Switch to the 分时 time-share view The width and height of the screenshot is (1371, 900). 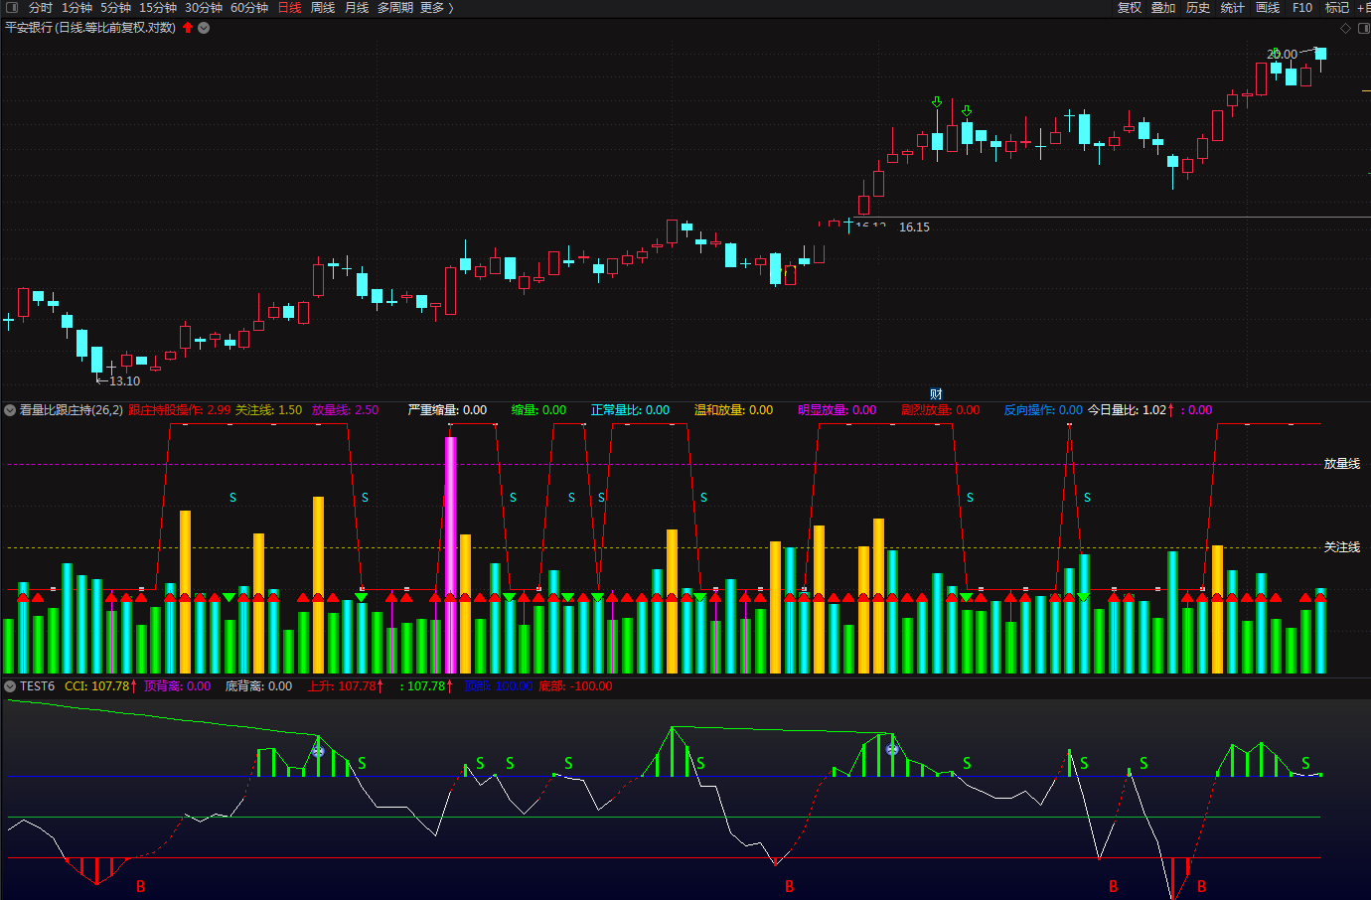coord(41,8)
